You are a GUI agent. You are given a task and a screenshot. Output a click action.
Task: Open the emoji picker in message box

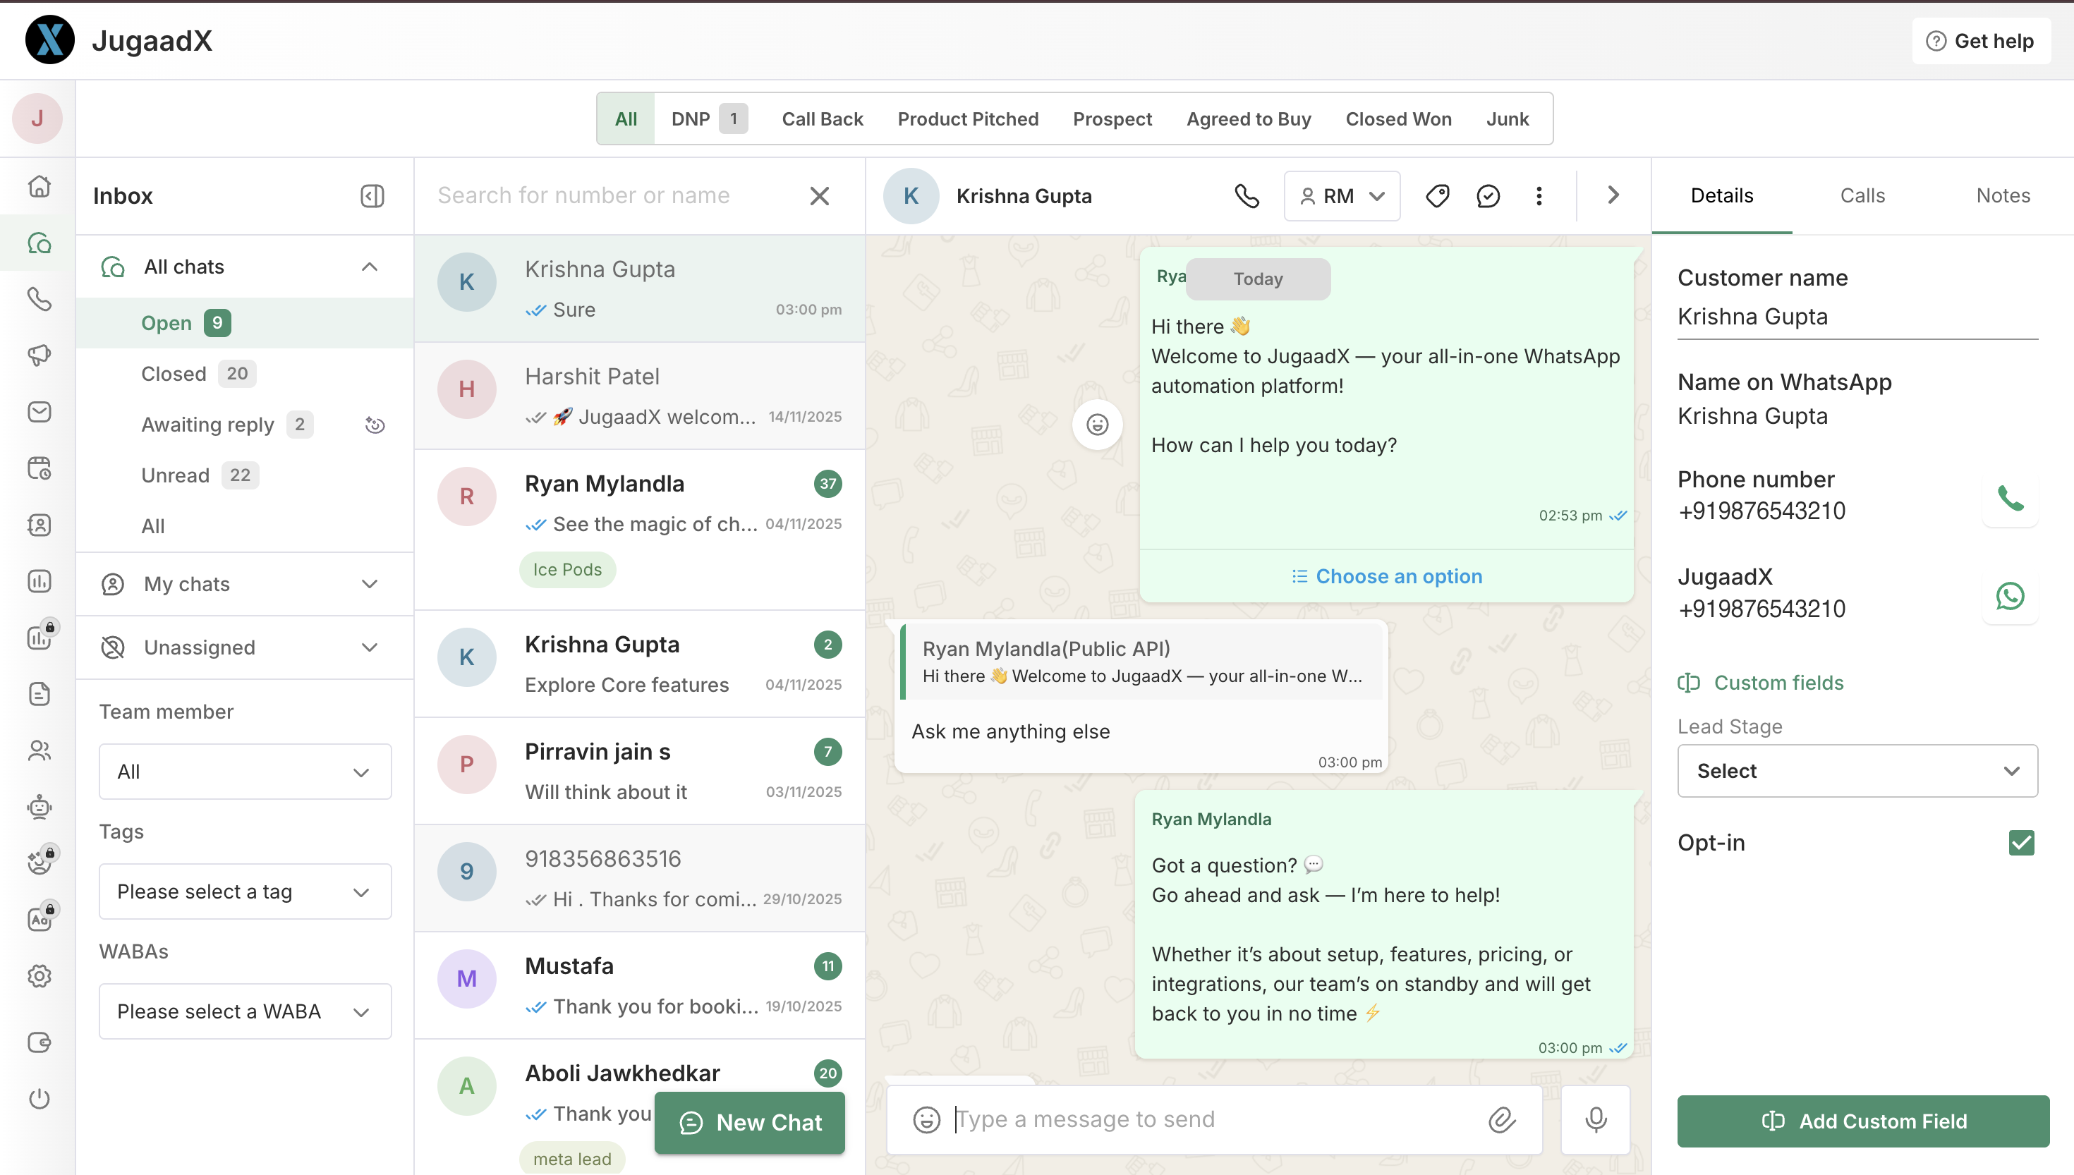point(926,1119)
